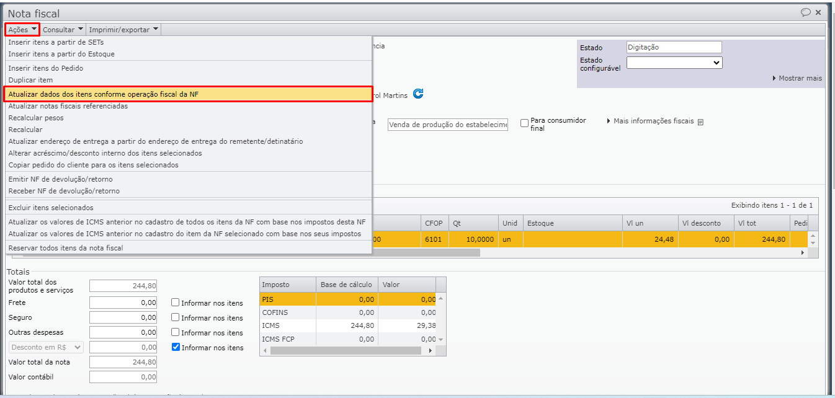Click the Outras despesas value field
The image size is (835, 398).
(x=123, y=332)
